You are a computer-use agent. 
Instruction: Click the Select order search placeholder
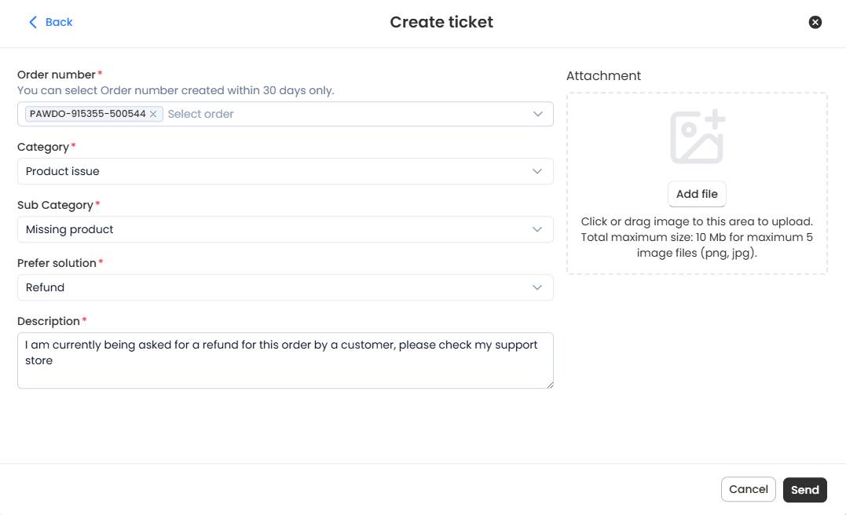[201, 114]
